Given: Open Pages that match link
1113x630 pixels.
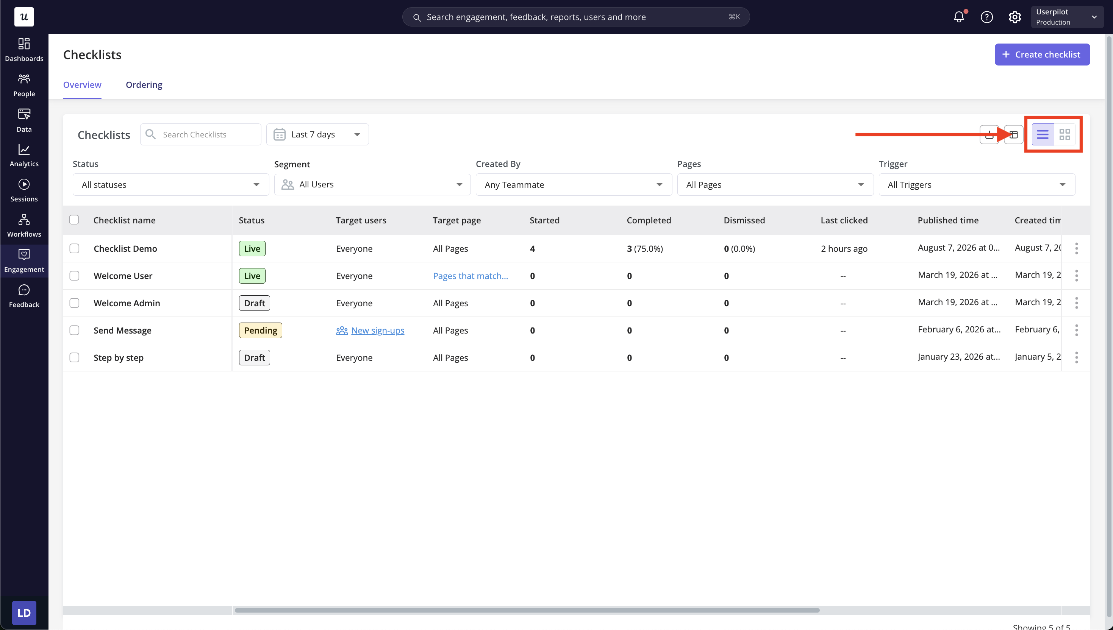Looking at the screenshot, I should [x=471, y=276].
